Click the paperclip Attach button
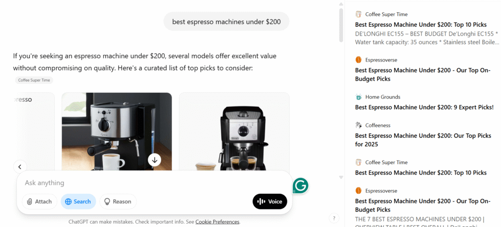This screenshot has height=227, width=501. click(x=40, y=202)
